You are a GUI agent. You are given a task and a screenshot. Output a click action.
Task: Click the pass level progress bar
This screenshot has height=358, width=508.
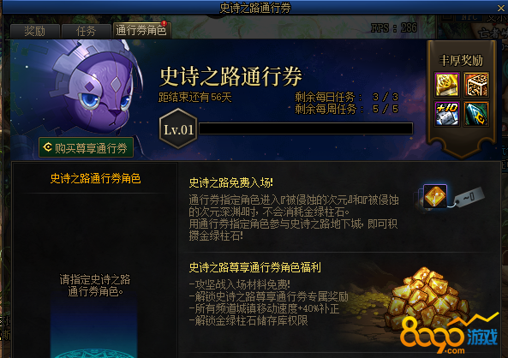306,128
